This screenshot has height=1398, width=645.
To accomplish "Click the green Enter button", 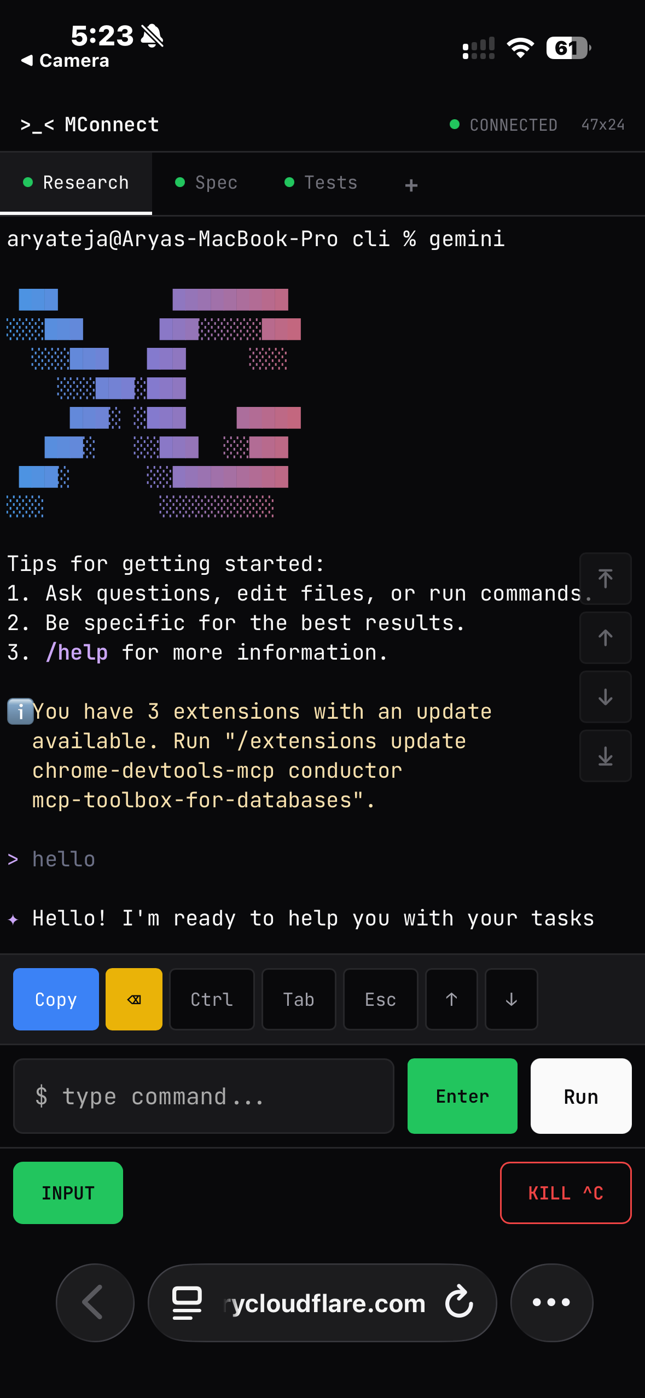I will click(462, 1096).
